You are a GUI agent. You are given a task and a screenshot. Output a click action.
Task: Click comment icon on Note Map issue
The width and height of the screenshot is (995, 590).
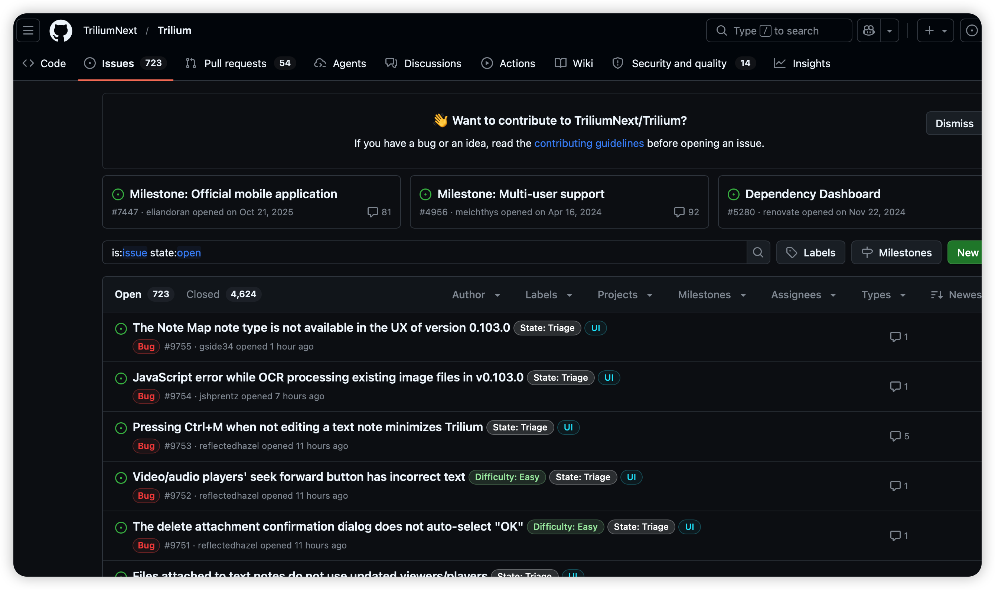(898, 337)
